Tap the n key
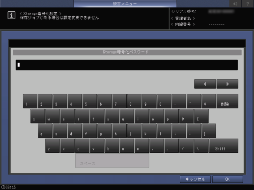The image size is (254, 190). point(127,146)
